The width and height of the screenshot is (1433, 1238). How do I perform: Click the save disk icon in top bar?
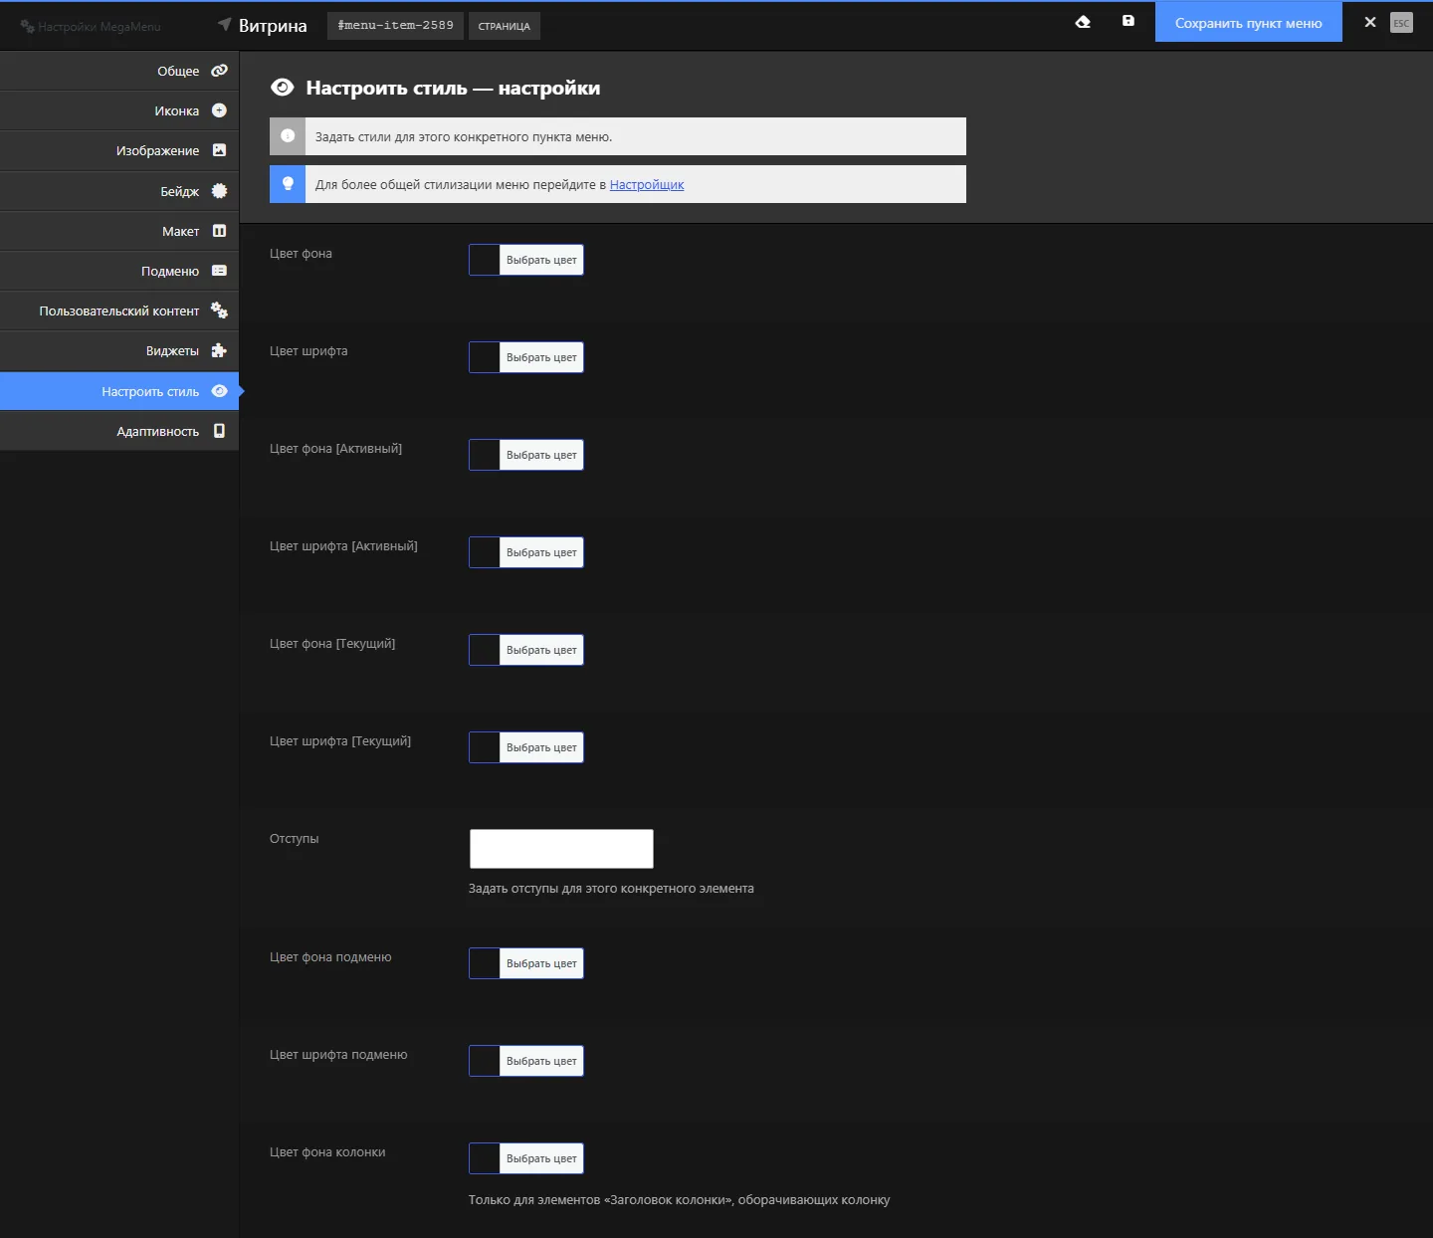(x=1128, y=21)
